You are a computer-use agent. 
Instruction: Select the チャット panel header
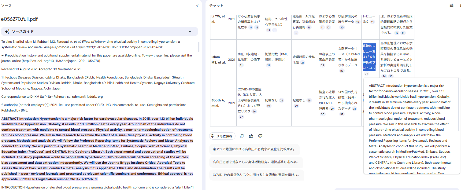click(216, 5)
